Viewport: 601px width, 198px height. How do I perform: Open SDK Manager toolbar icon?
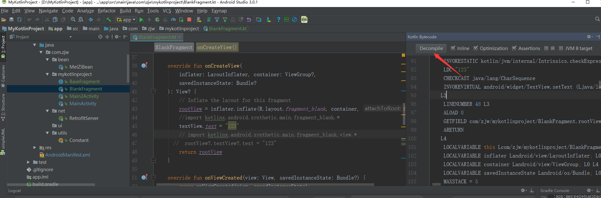tap(269, 19)
